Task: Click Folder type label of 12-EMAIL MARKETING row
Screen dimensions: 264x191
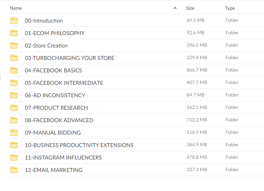Action: 232,170
